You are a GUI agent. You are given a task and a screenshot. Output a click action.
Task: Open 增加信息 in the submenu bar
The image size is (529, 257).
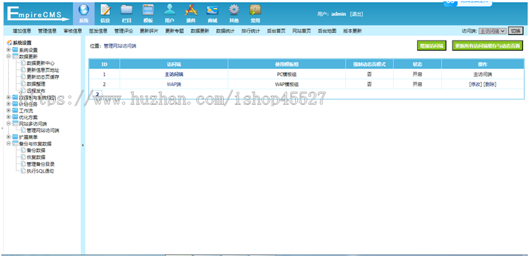point(21,31)
